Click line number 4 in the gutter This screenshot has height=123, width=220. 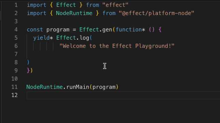pyautogui.click(x=16, y=30)
